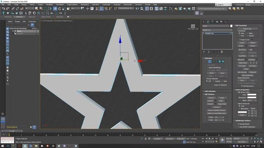264x148 pixels.
Task: Switch to the Motion command panel tab
Action: 217,22
